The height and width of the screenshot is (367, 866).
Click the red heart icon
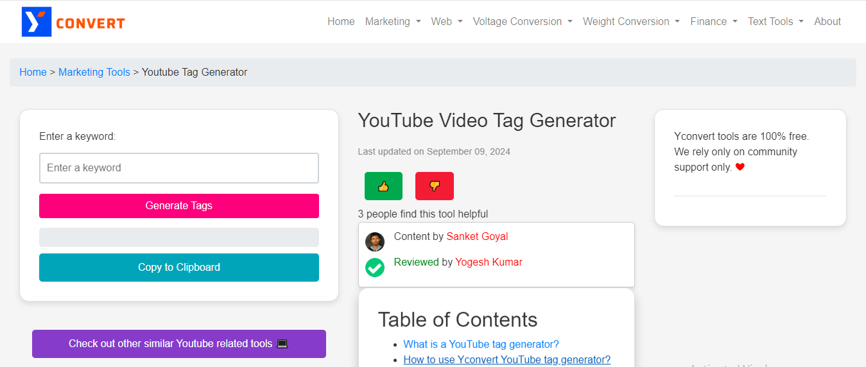click(x=740, y=167)
